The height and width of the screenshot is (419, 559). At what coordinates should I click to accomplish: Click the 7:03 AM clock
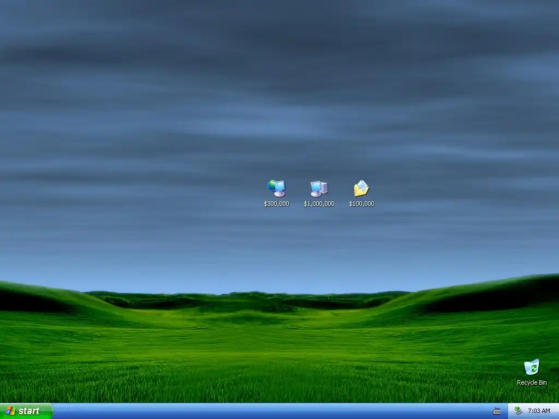pyautogui.click(x=539, y=411)
